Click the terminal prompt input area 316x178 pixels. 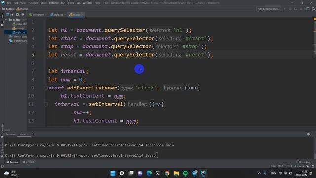coord(157,155)
